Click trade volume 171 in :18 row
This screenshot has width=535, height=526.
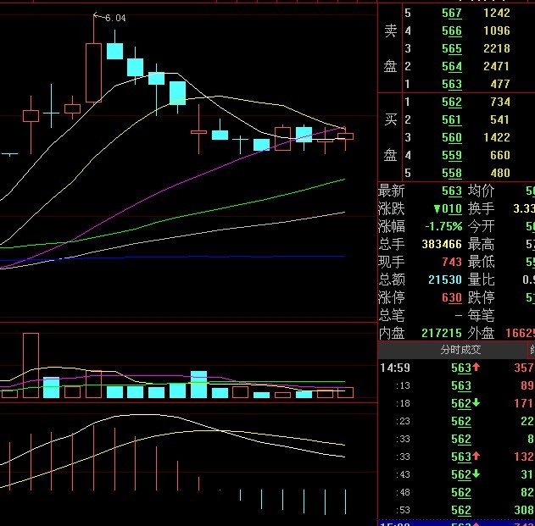coord(524,403)
